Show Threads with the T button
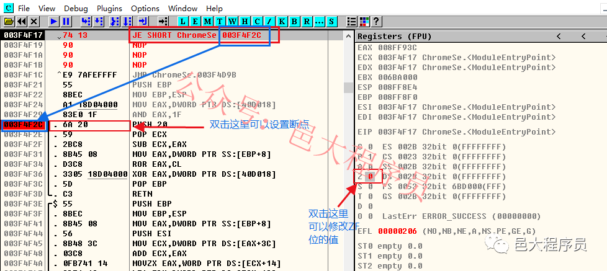This screenshot has height=271, width=607. 220,21
